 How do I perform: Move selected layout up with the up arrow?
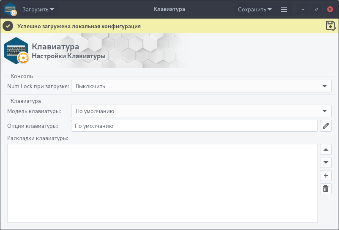coord(325,149)
